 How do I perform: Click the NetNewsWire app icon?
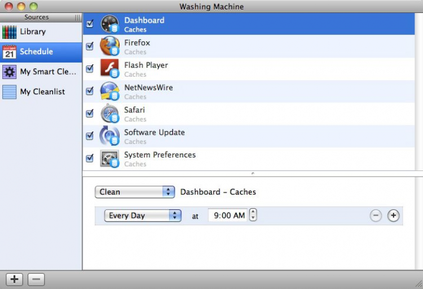coord(109,91)
